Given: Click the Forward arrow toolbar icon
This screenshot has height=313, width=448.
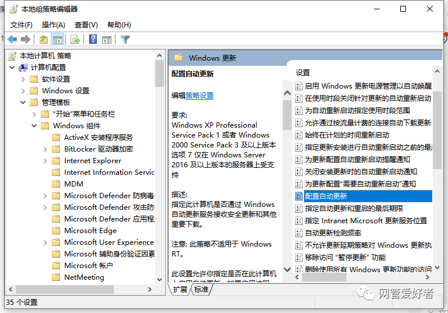Looking at the screenshot, I should [x=26, y=39].
